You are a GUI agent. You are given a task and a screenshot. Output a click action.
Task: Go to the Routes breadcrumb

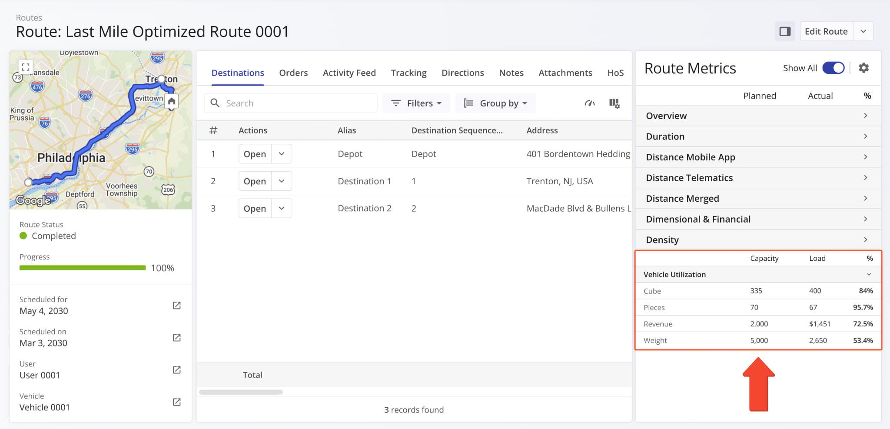[29, 18]
